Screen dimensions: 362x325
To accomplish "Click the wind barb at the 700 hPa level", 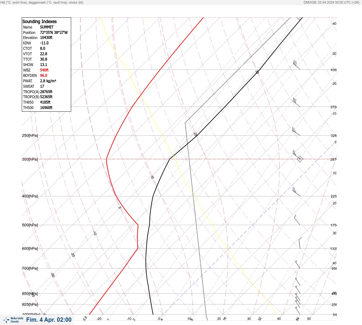I will click(x=298, y=264).
